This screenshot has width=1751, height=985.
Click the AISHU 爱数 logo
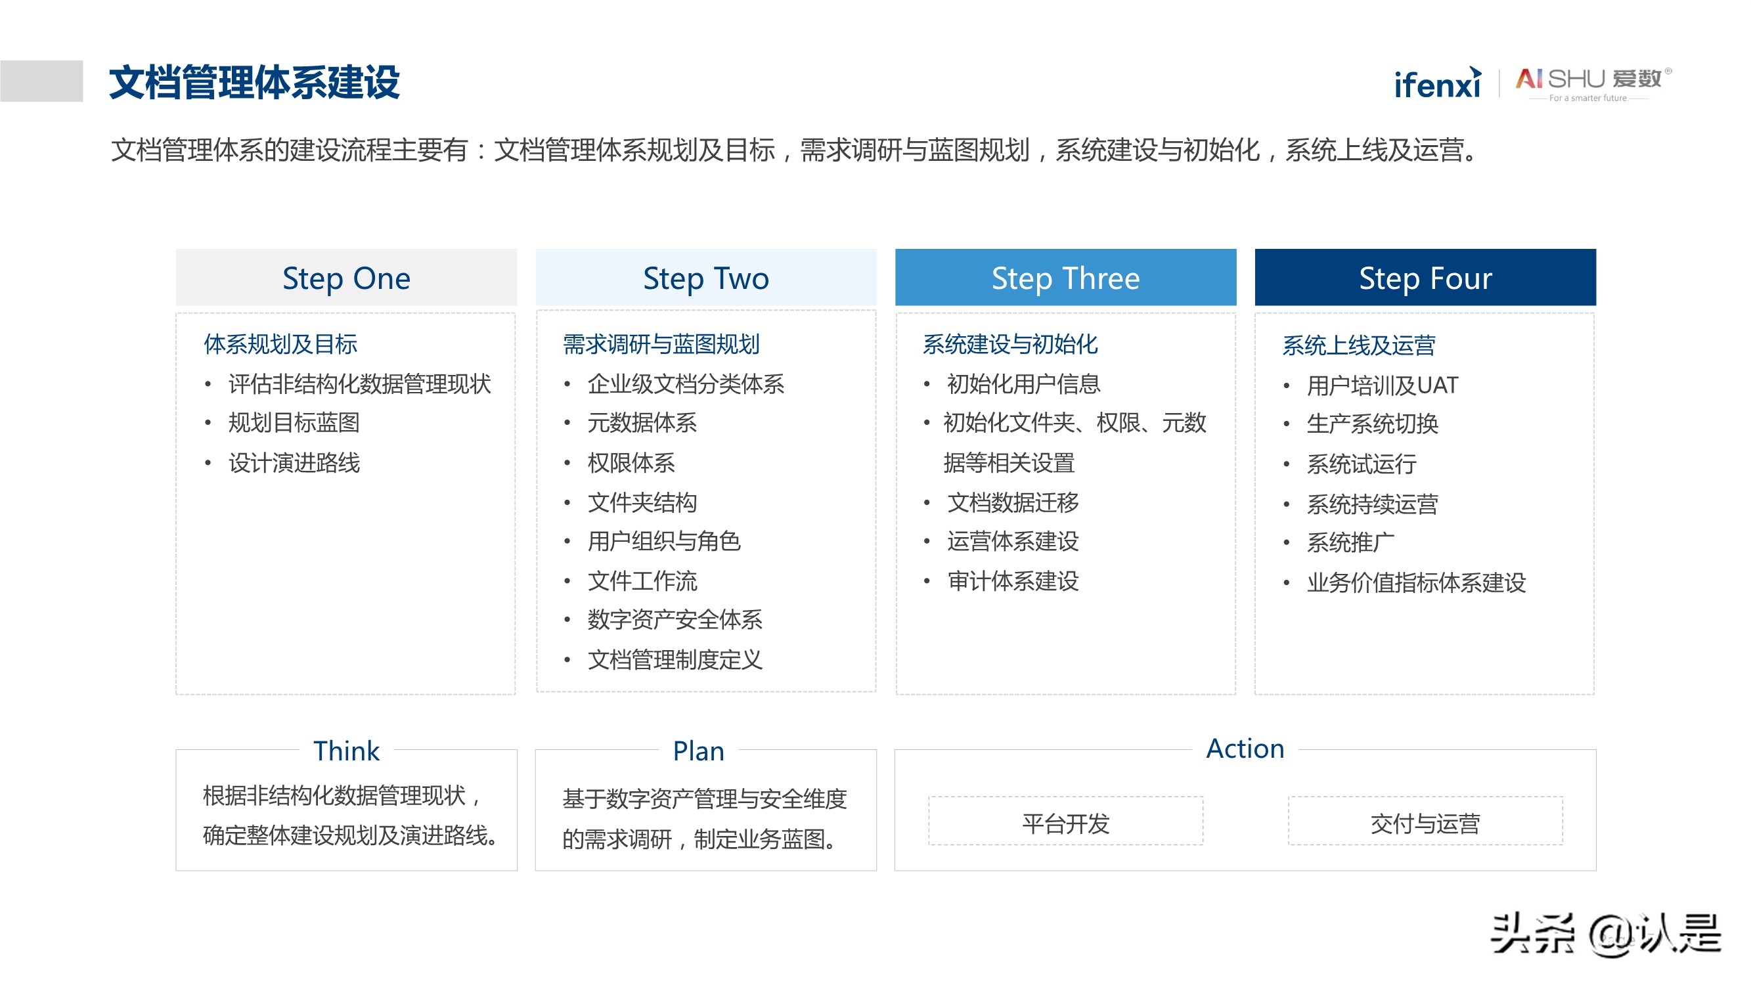click(x=1592, y=83)
